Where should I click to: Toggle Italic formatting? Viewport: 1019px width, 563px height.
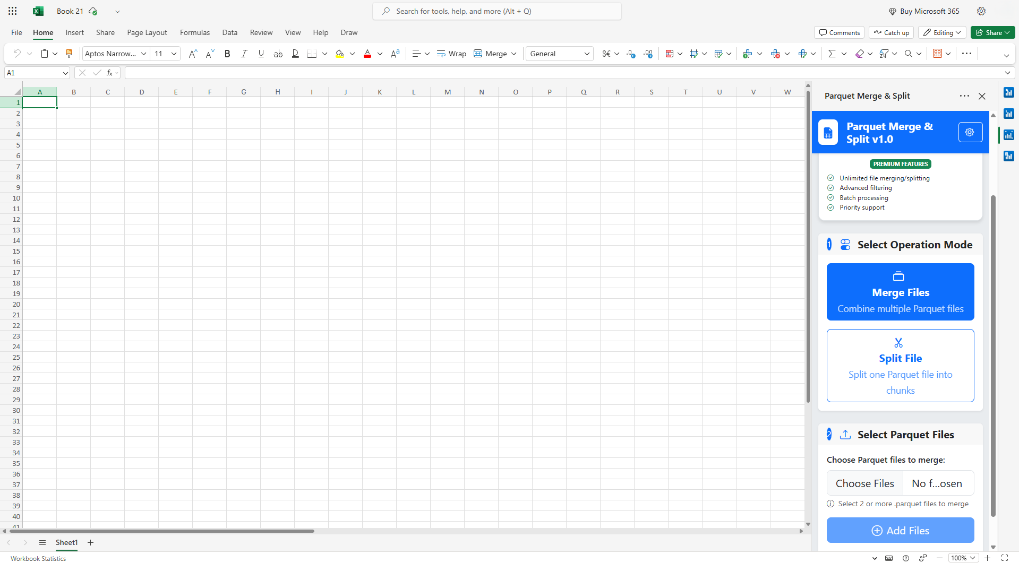tap(244, 54)
